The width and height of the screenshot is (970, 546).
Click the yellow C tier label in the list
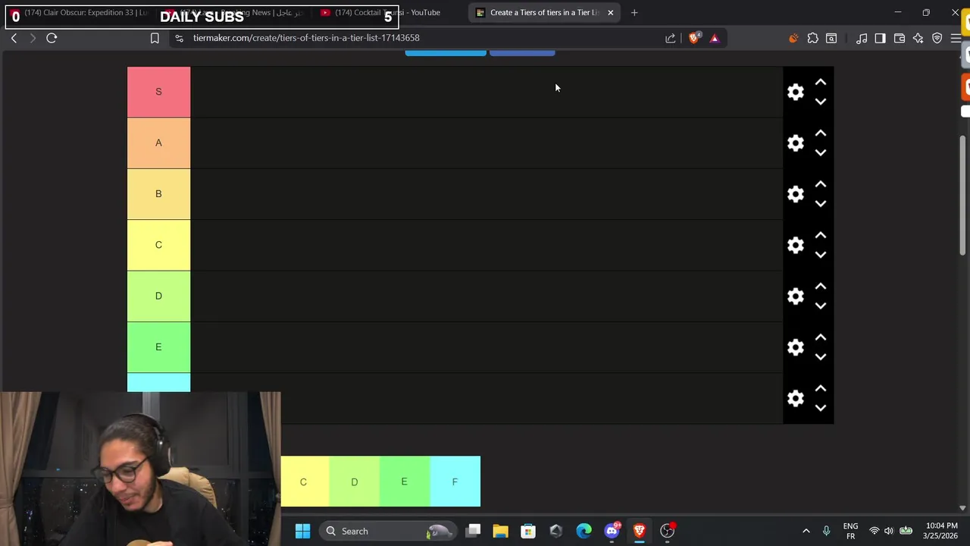pos(158,245)
